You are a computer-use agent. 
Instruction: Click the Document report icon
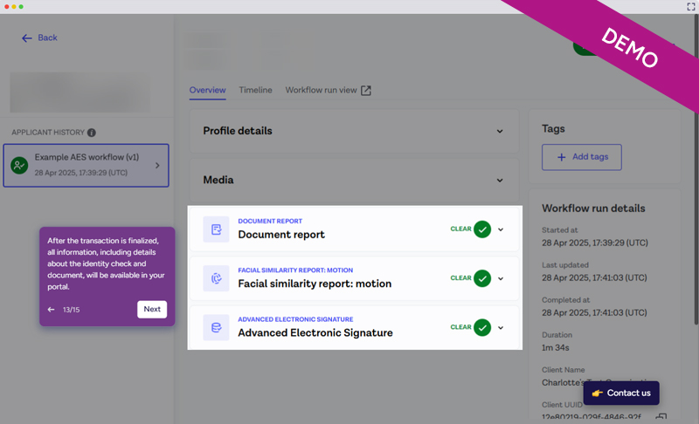pos(216,229)
